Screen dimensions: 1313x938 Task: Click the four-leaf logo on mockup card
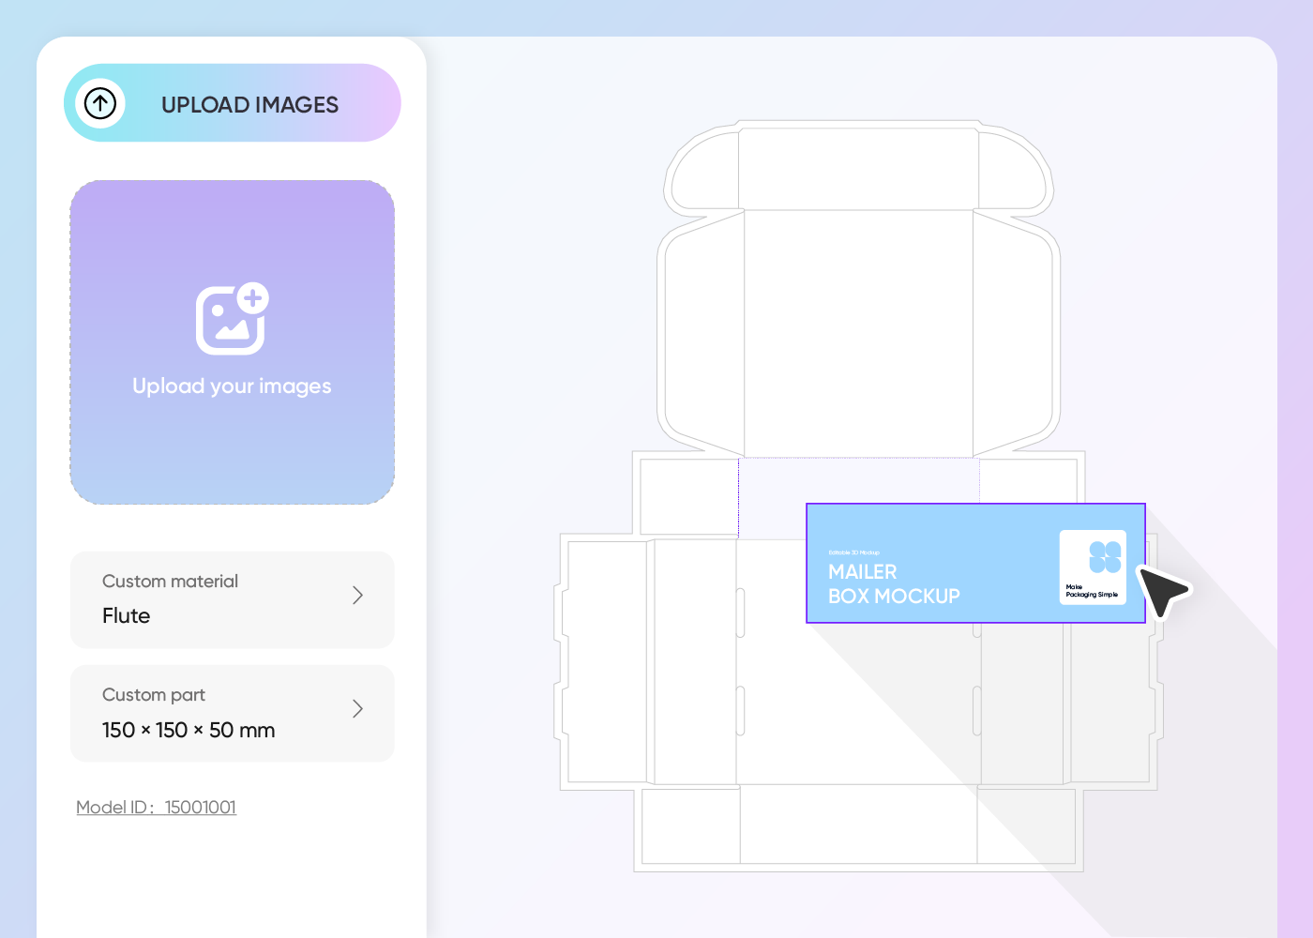(1105, 556)
